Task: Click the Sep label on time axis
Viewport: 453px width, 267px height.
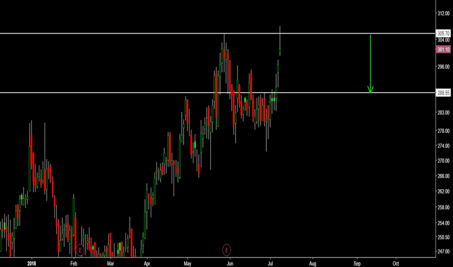Action: [357, 264]
